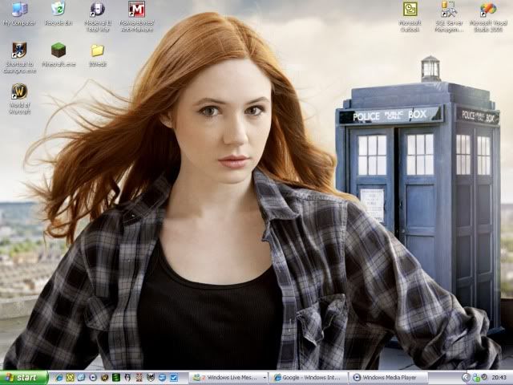The width and height of the screenshot is (513, 385).
Task: Open the My Computer desktop icon
Action: point(19,14)
